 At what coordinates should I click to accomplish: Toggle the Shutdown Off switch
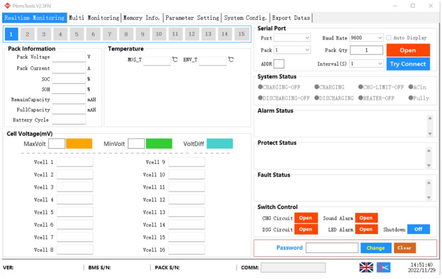pyautogui.click(x=418, y=229)
